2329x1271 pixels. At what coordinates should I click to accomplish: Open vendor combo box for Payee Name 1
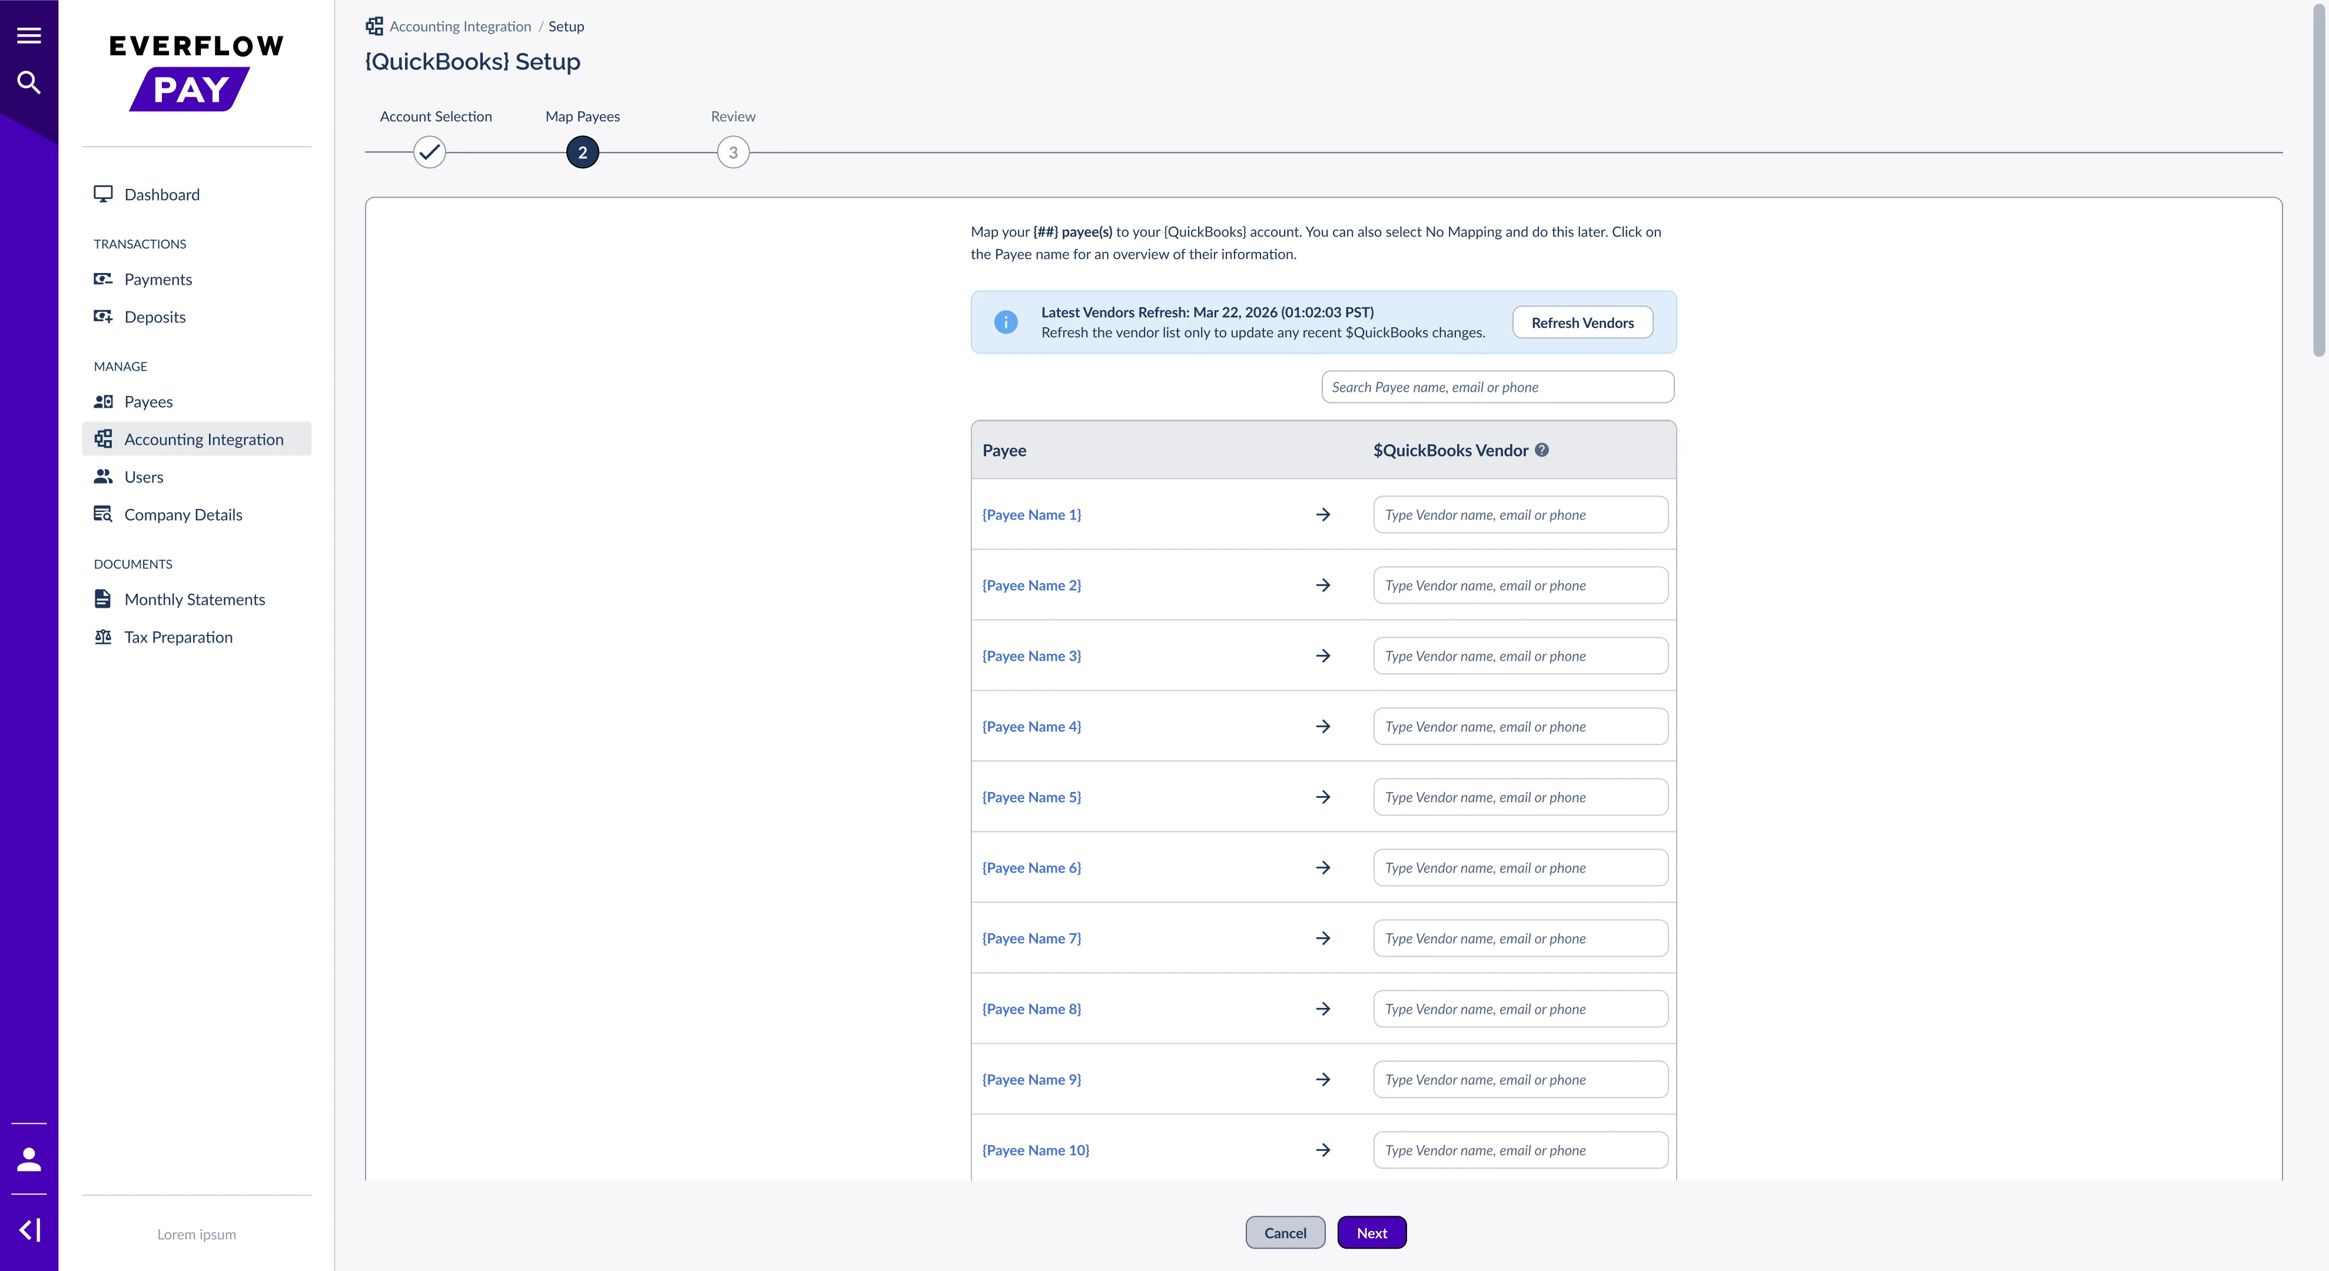(x=1521, y=514)
